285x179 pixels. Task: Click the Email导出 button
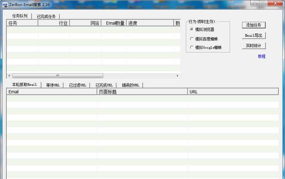click(254, 36)
